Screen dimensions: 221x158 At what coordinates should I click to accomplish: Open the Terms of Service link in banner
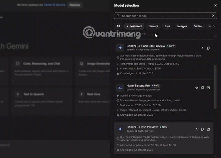54,5
